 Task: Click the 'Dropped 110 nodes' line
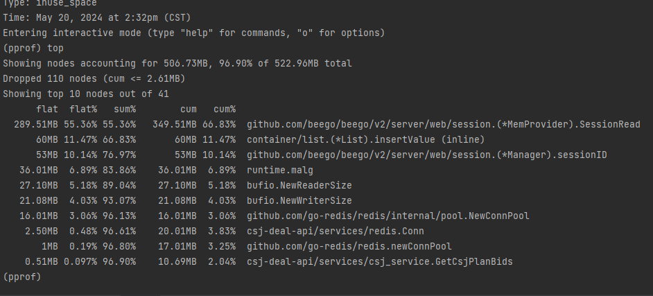tap(94, 79)
